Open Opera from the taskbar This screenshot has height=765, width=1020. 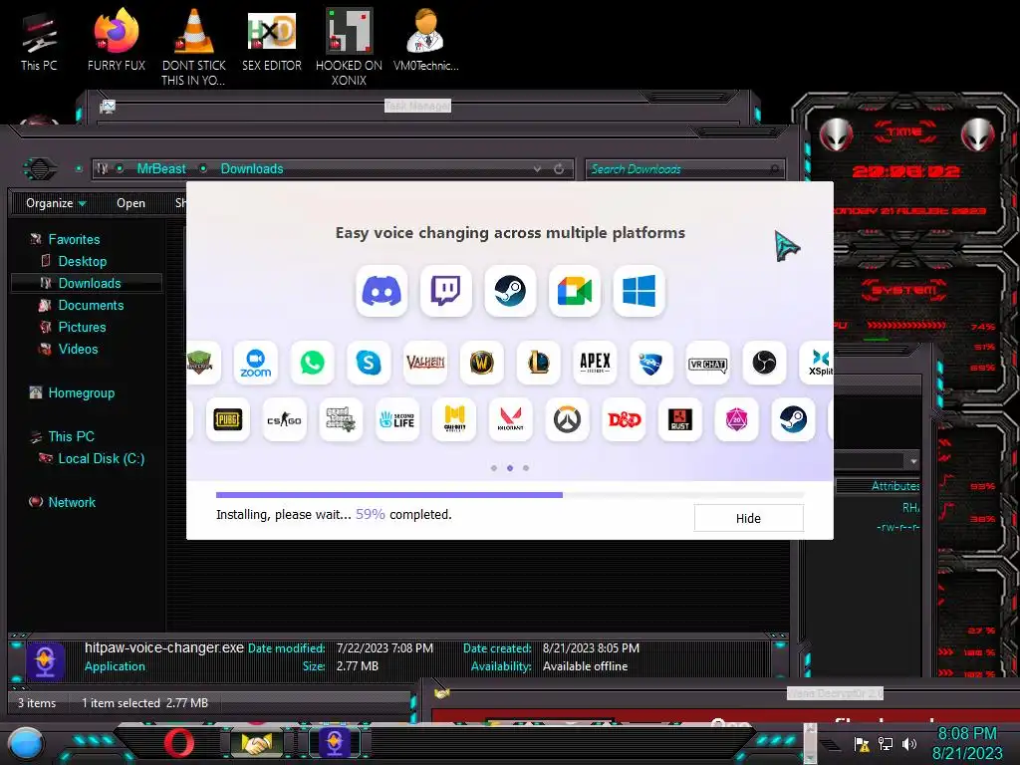[179, 743]
